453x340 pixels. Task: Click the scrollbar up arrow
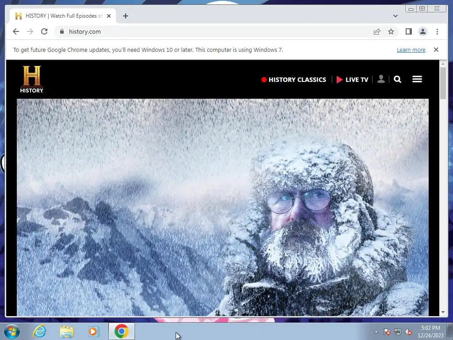443,63
